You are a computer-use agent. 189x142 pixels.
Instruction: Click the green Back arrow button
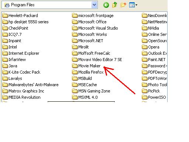(106, 5)
